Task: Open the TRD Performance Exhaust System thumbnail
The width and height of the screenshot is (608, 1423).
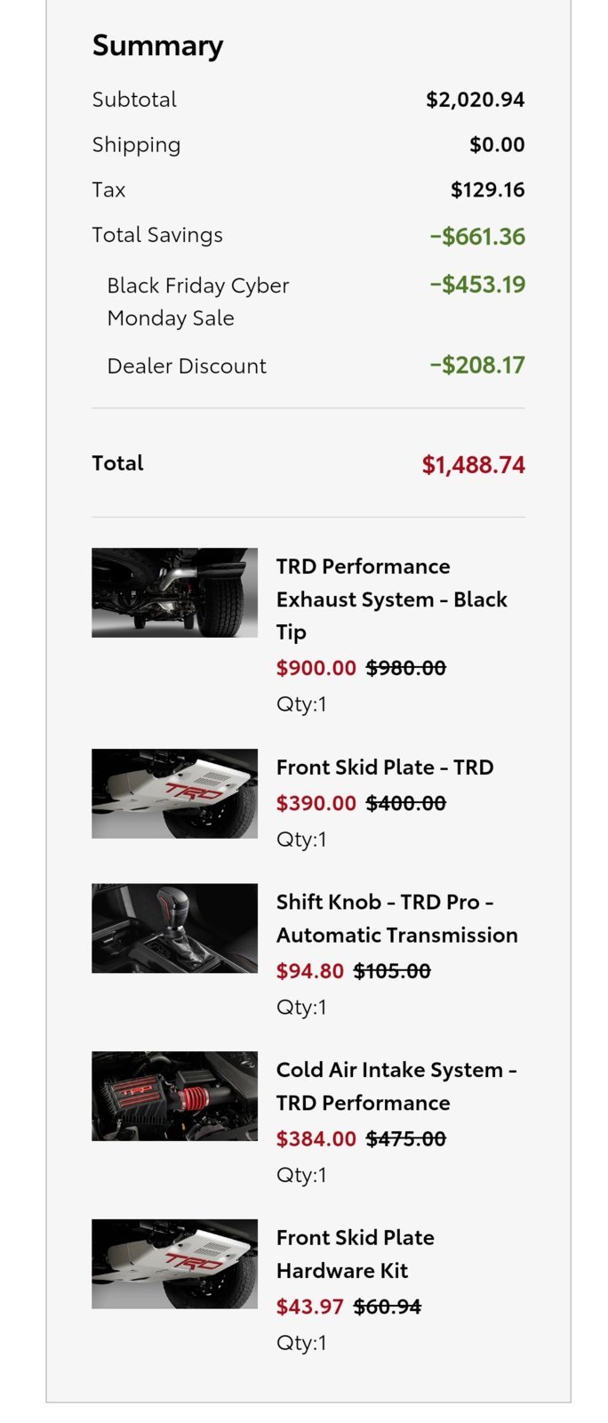Action: (174, 592)
